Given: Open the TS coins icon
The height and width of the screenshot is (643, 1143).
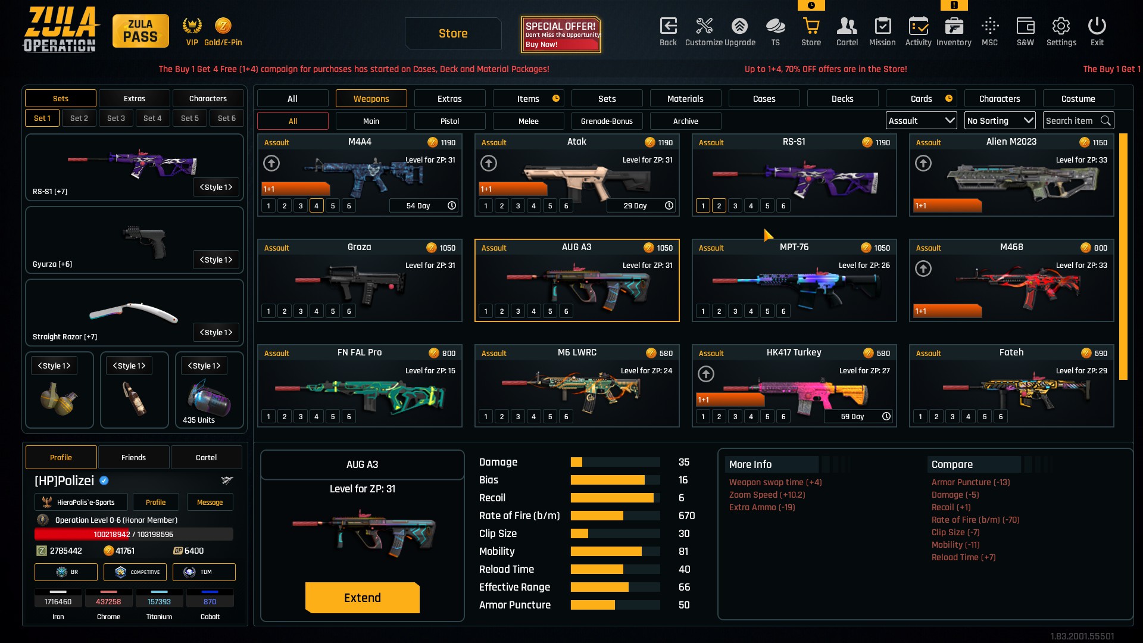Looking at the screenshot, I should pyautogui.click(x=775, y=26).
